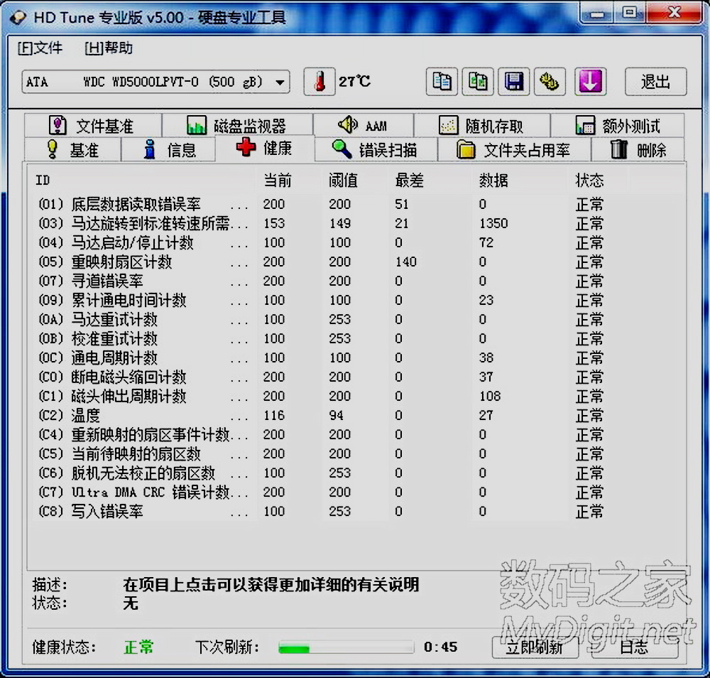
Task: Click the purple down-arrow icon
Action: tap(591, 82)
